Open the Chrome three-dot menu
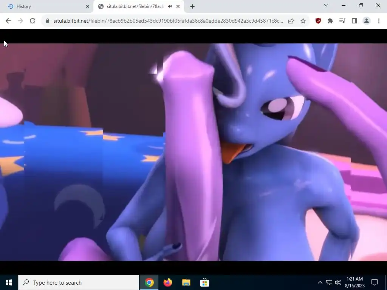This screenshot has height=290, width=387. (379, 21)
